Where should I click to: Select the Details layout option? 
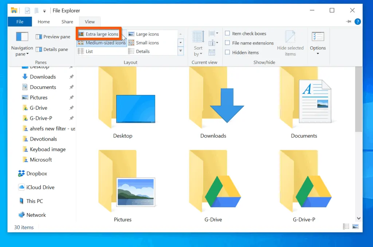click(142, 51)
